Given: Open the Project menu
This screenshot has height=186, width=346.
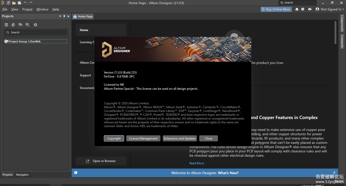Looking at the screenshot, I should point(27,9).
